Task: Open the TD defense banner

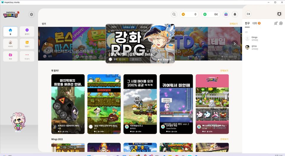Action: (191, 44)
